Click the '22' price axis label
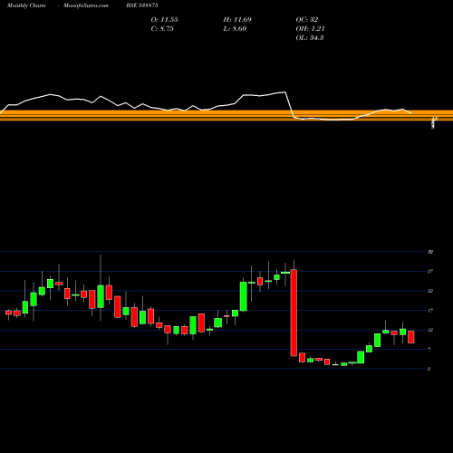 tap(430, 291)
